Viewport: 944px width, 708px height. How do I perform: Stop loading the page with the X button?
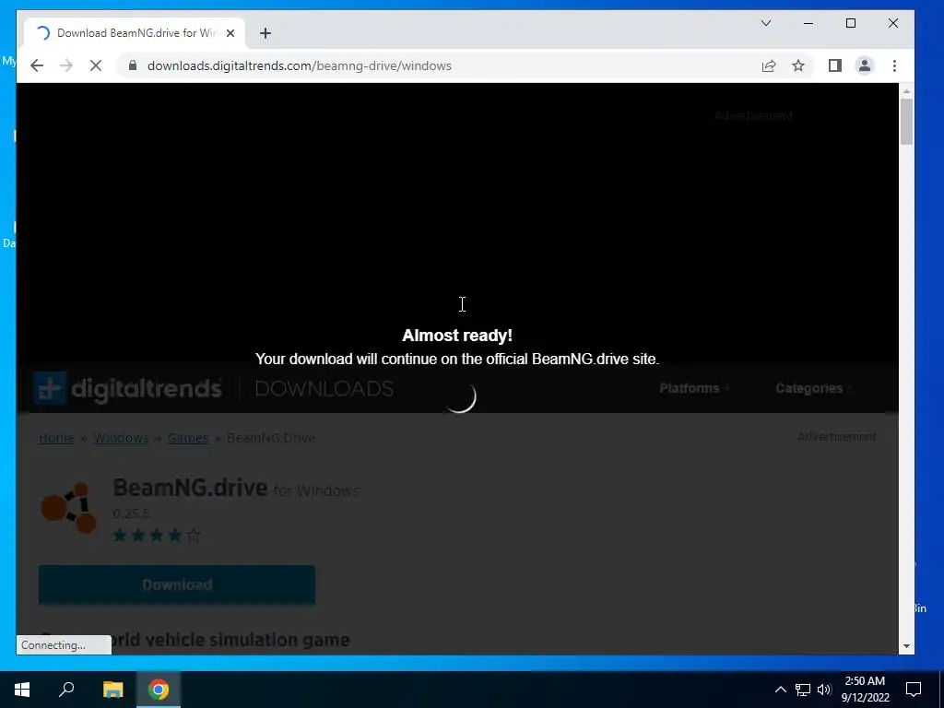[96, 65]
